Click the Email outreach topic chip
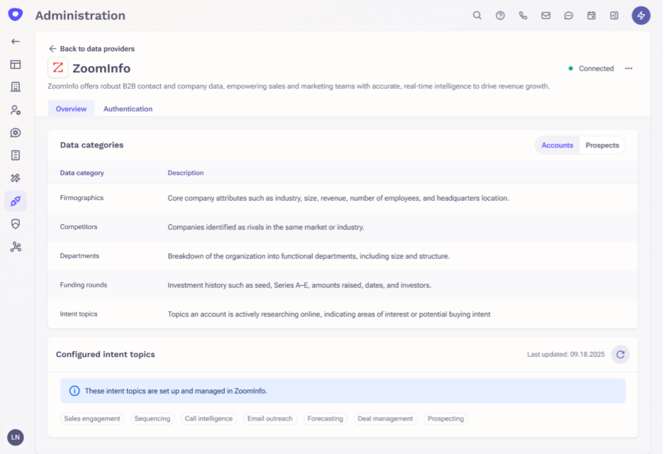 (270, 419)
